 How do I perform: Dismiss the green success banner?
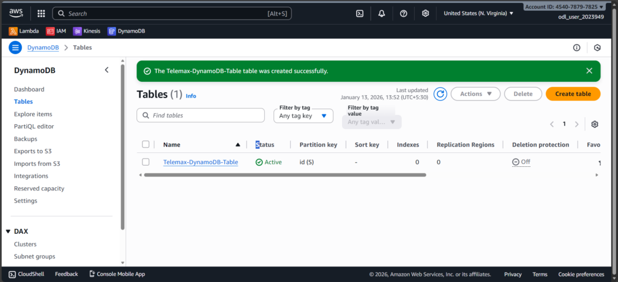point(589,70)
